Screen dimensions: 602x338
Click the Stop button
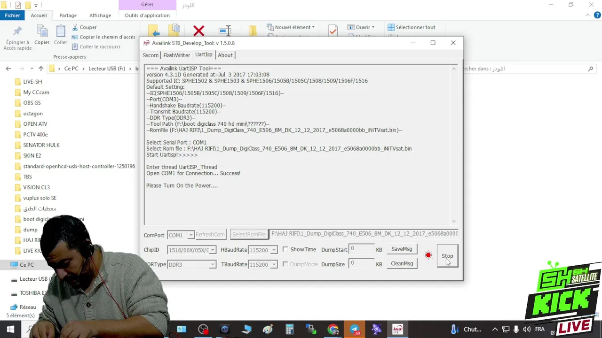[447, 256]
